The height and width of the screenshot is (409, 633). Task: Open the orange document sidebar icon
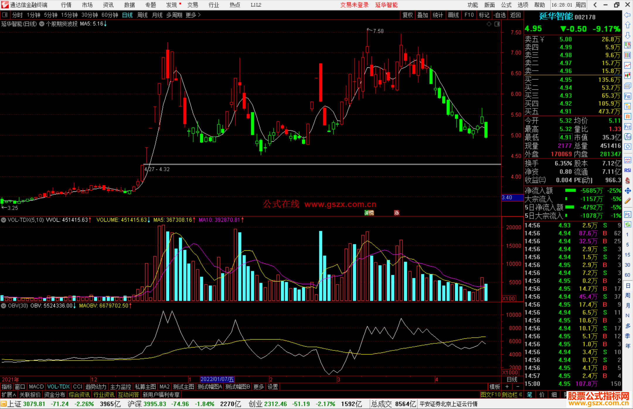627,116
